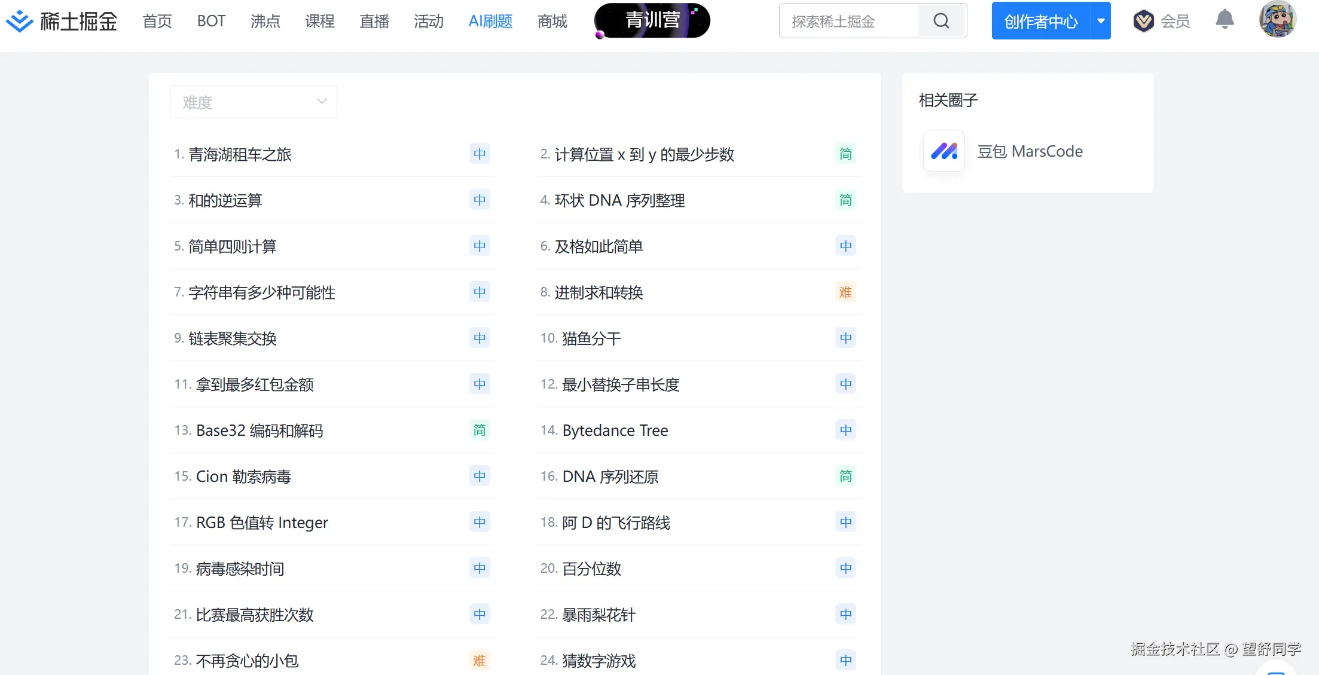
Task: Open the 难度 difficulty dropdown
Action: point(253,102)
